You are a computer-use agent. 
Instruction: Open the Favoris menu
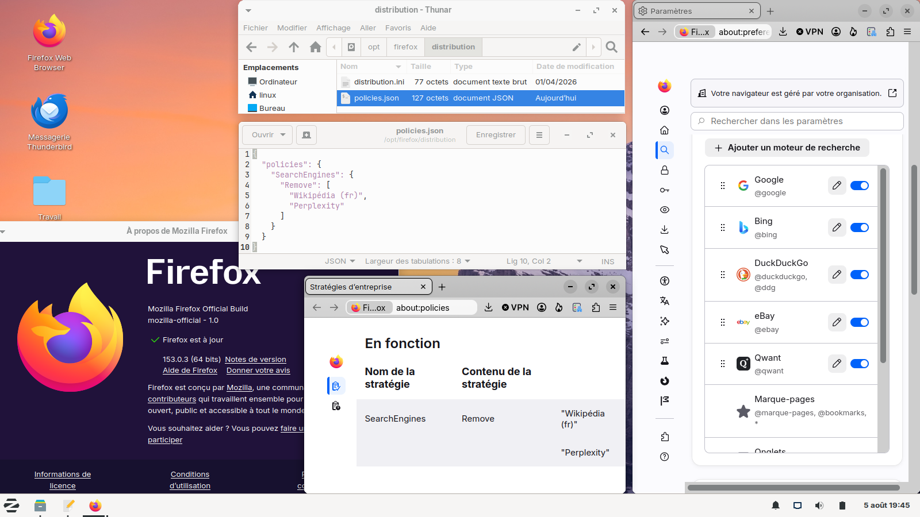(398, 28)
